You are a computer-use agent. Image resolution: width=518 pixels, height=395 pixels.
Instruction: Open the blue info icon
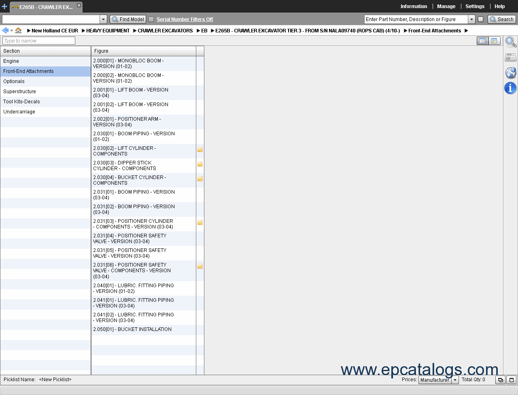(511, 88)
